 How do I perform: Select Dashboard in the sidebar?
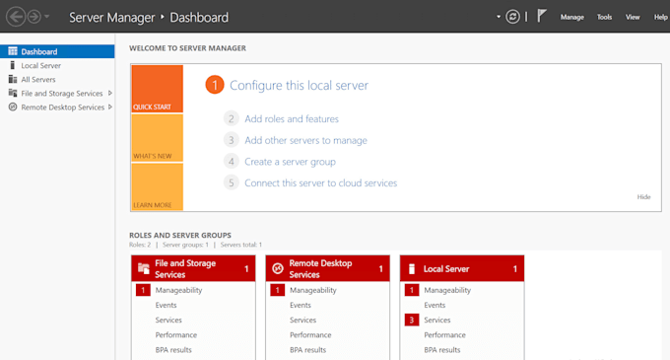pos(57,51)
